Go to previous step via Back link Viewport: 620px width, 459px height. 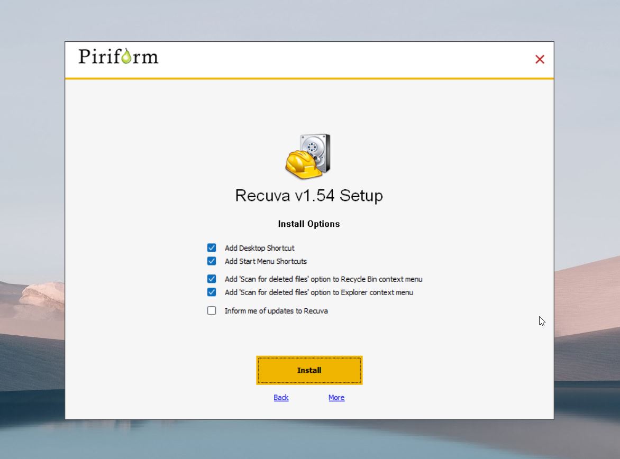pos(281,398)
